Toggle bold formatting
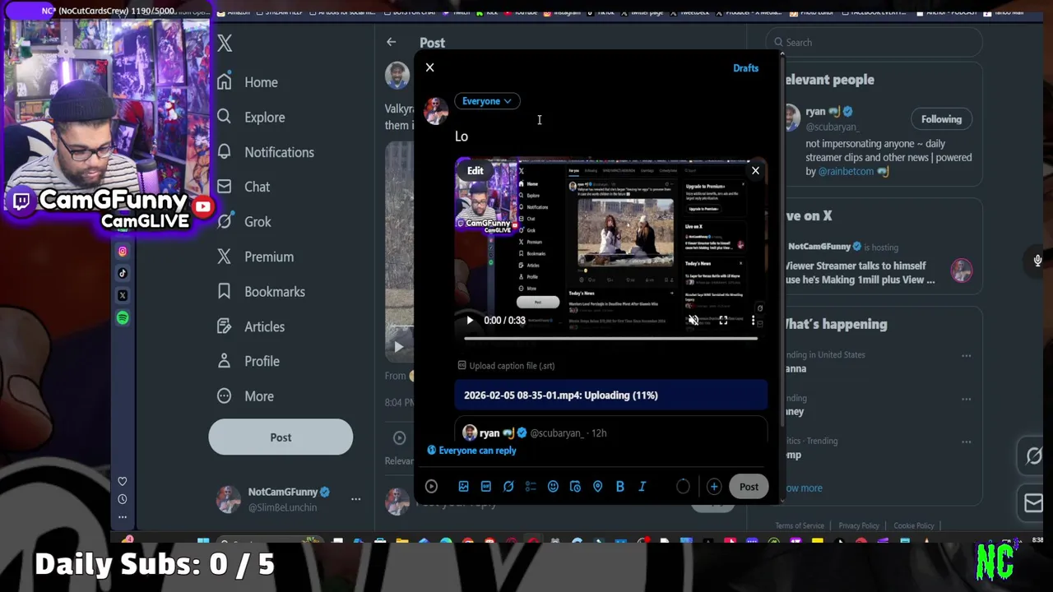The width and height of the screenshot is (1053, 592). click(x=619, y=487)
